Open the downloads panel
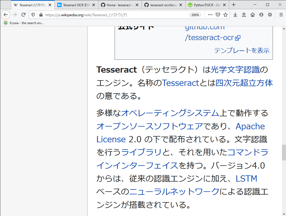Screen dimensions: 286x216 click(x=235, y=15)
